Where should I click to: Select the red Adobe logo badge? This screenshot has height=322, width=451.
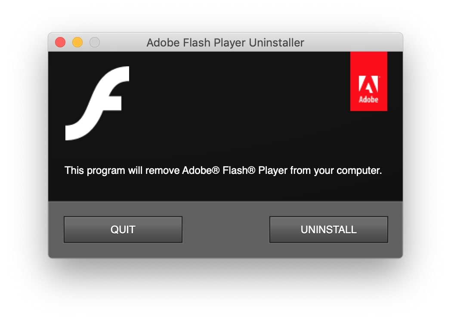(368, 81)
